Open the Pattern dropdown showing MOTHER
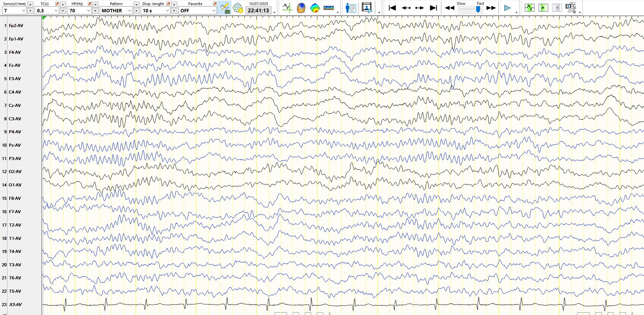644x315 pixels. [x=129, y=11]
